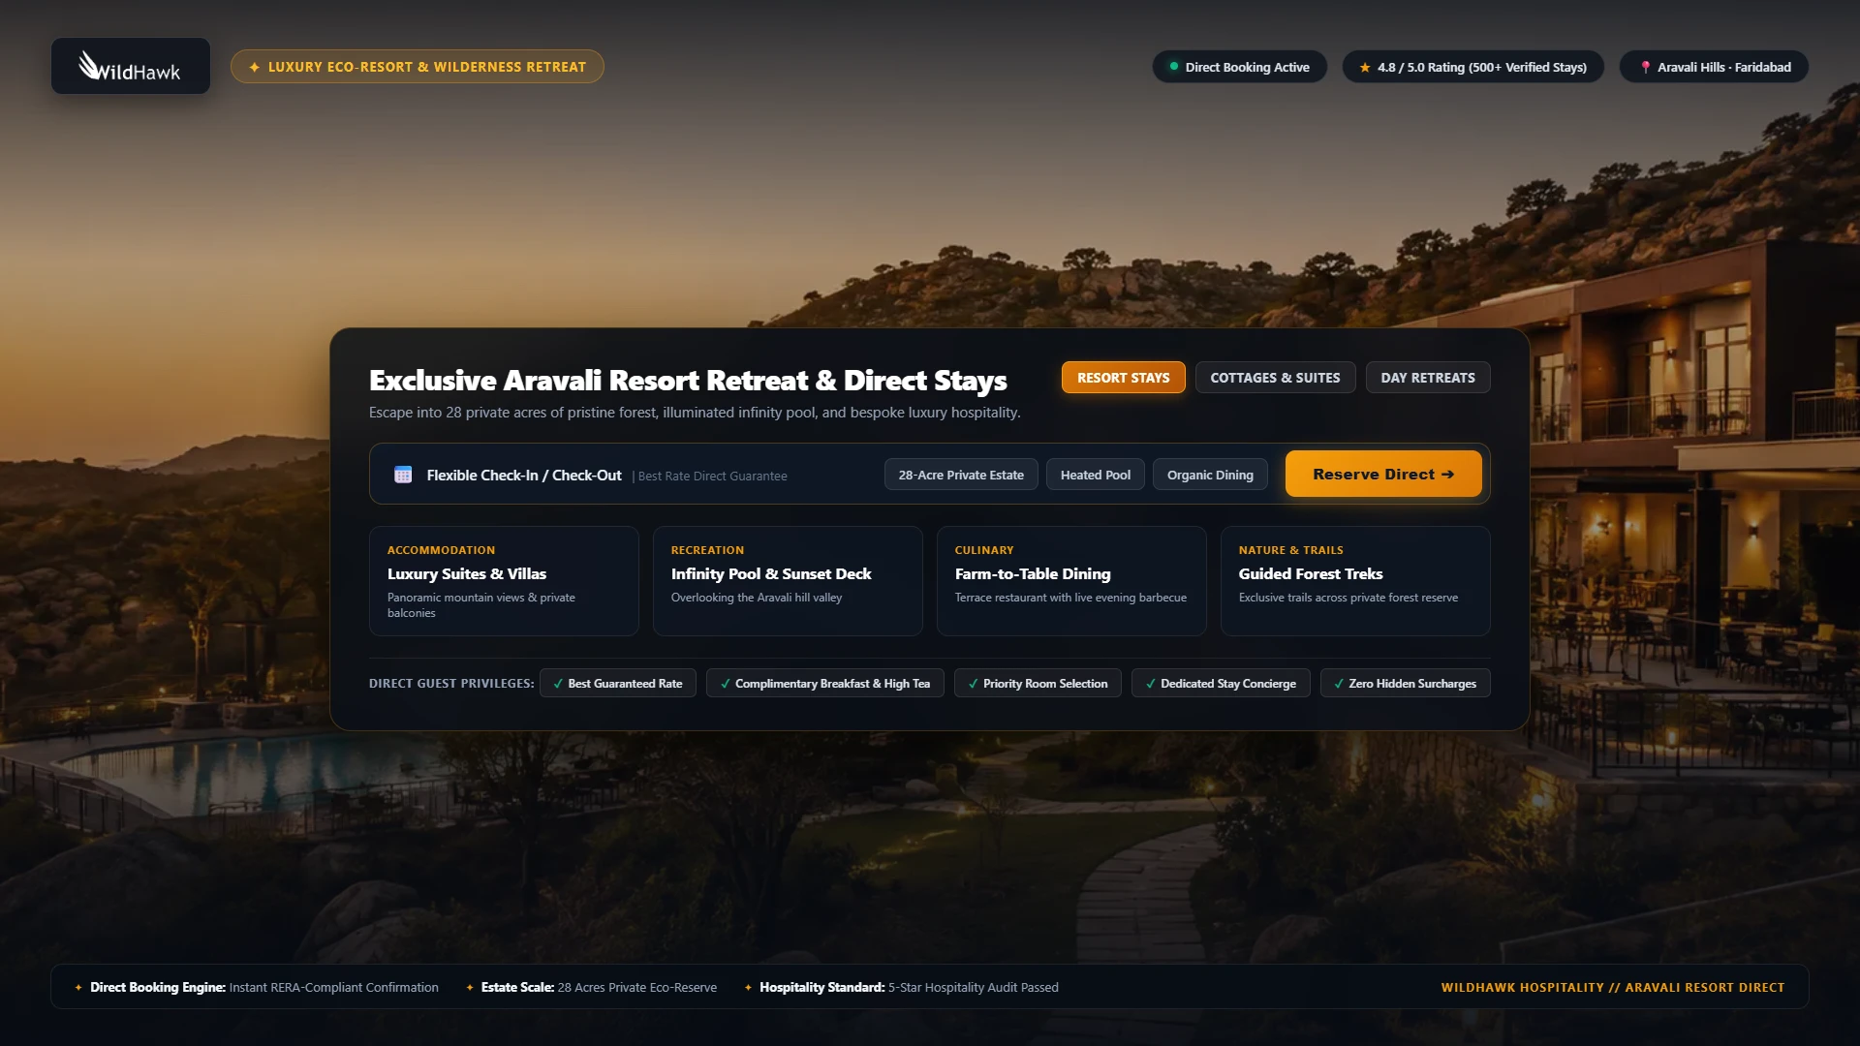
Task: Click the 28-Acre Private Estate tag
Action: click(961, 475)
